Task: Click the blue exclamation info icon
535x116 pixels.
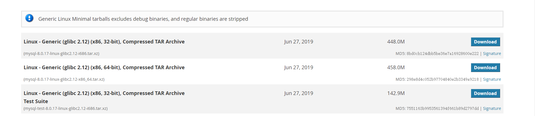Action: pos(29,18)
